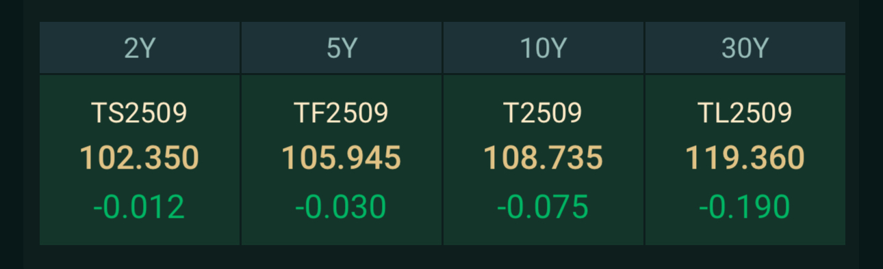883x269 pixels.
Task: Open the TL2509 contract code
Action: pos(745,113)
